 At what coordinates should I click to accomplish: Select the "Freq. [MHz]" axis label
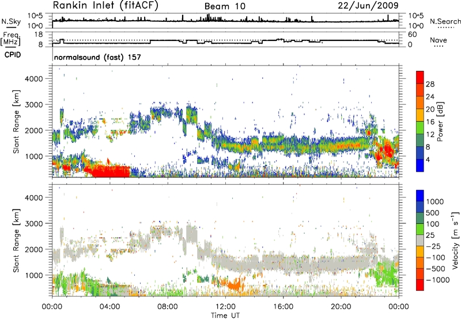pos(10,39)
